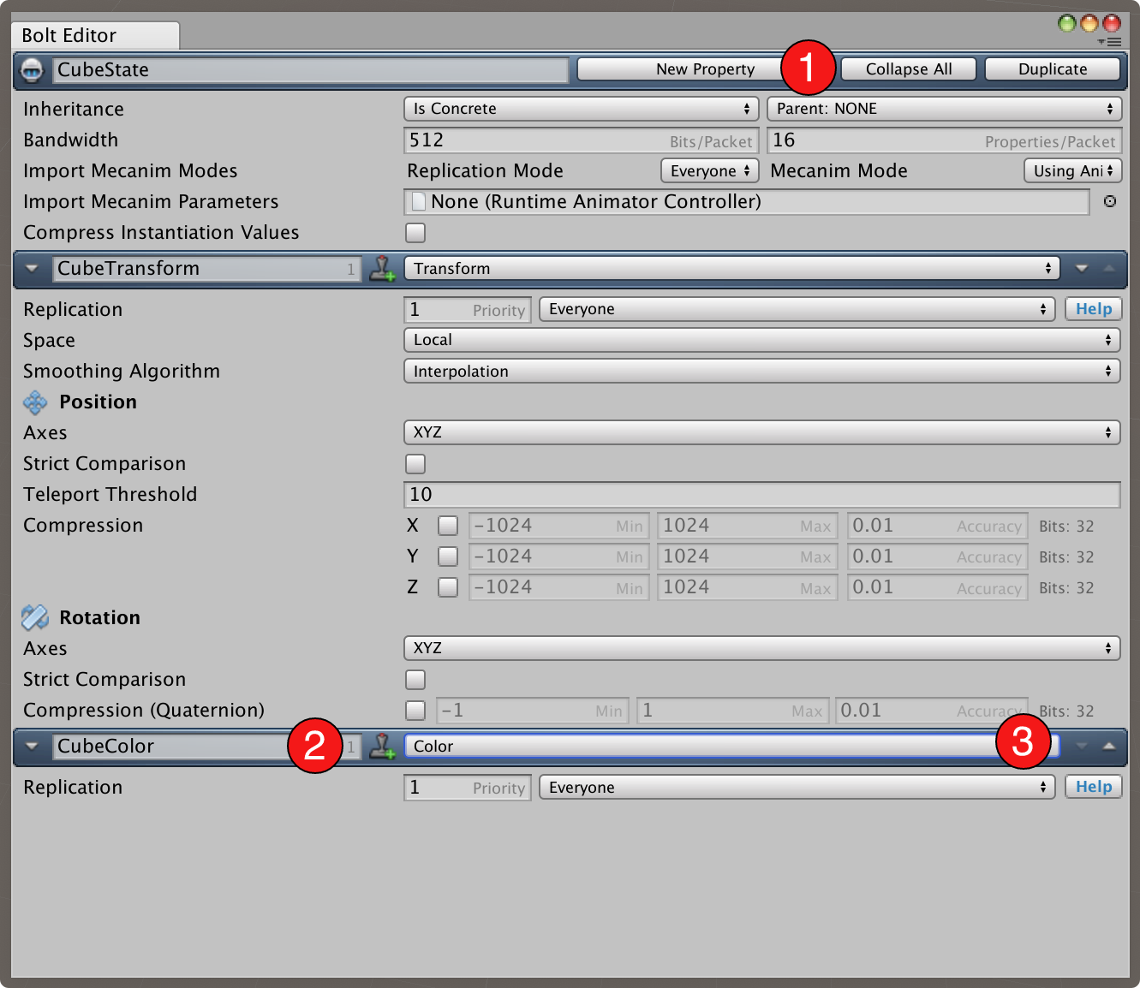Enable X axis compression checkbox

[x=448, y=526]
